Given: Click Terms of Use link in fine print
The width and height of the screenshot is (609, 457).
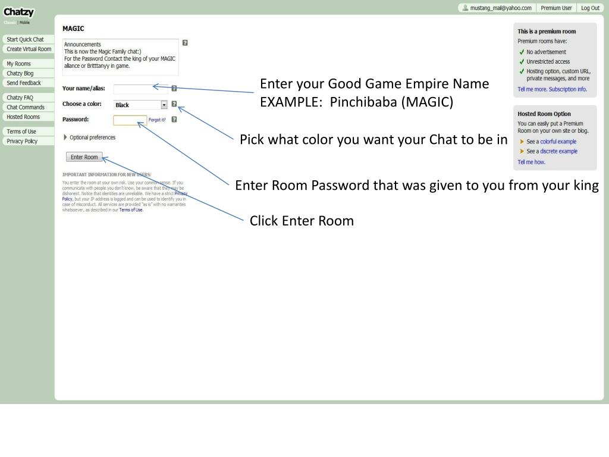Looking at the screenshot, I should point(131,210).
